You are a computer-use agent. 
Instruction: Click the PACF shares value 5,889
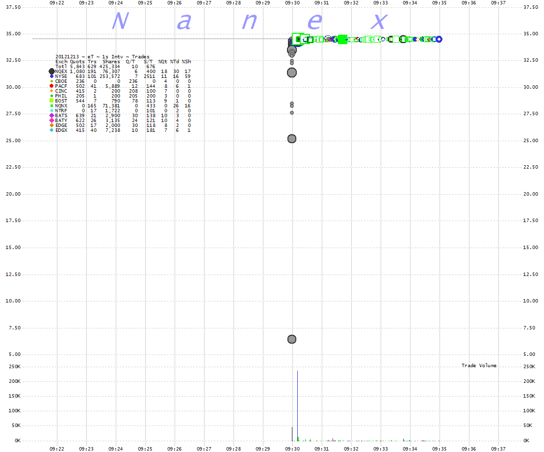113,86
